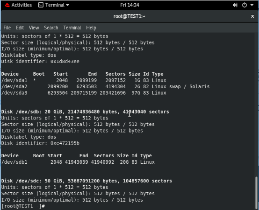This screenshot has width=259, height=210.
Task: Click at the shell prompt line
Action: [23, 206]
